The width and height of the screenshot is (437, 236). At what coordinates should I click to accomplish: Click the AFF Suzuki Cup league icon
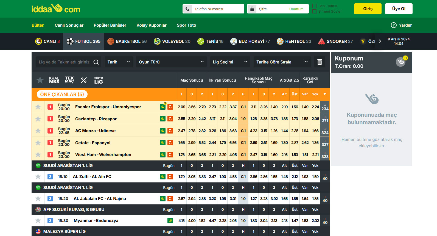point(38,210)
